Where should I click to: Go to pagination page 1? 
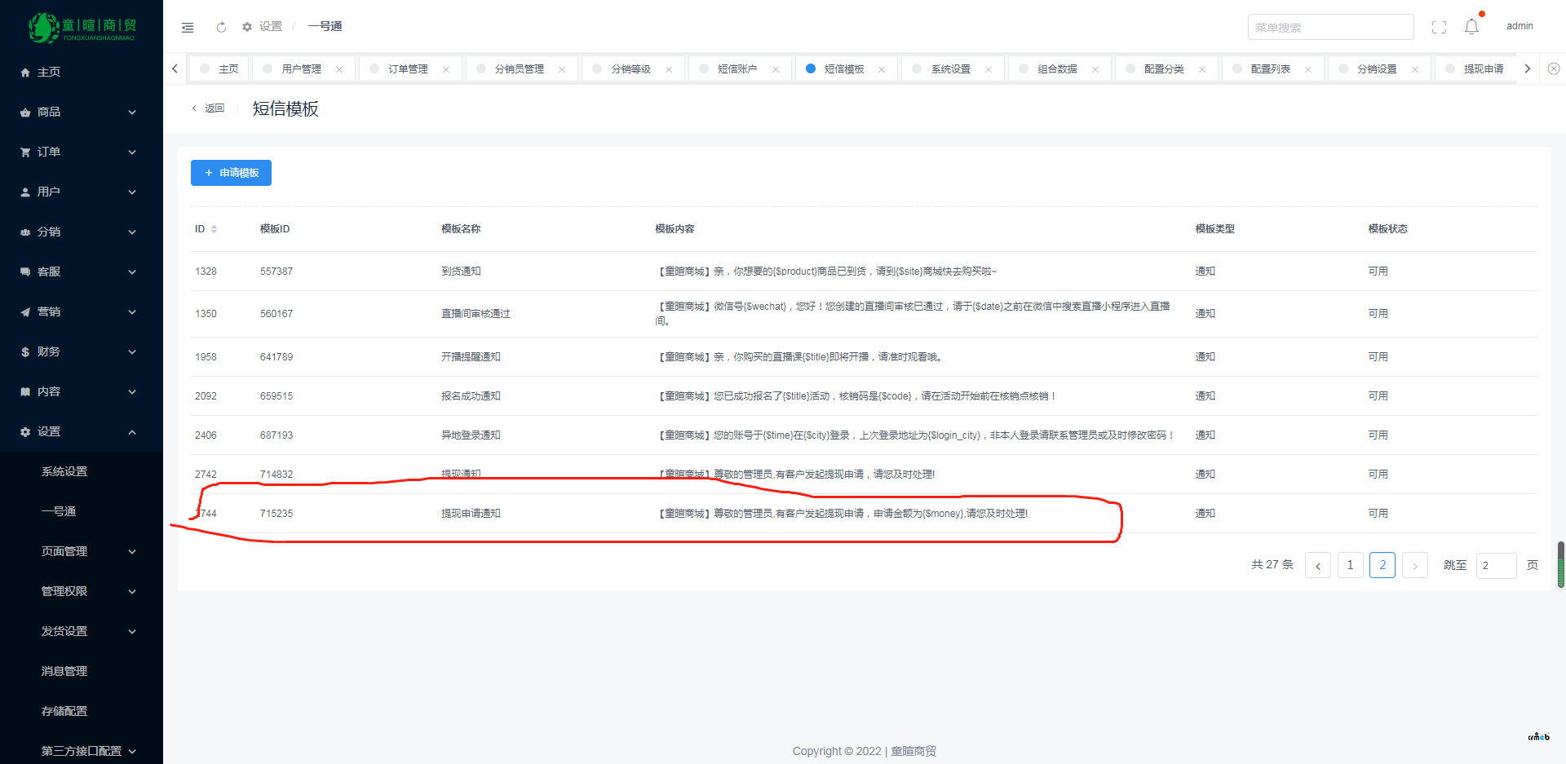(1350, 565)
